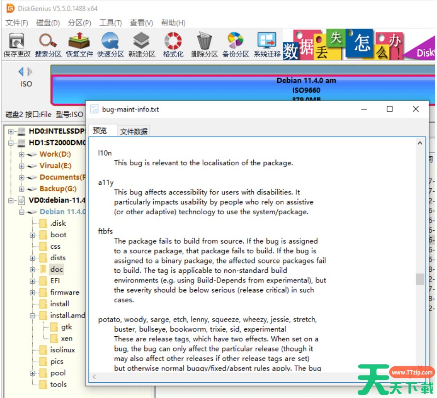Open the 分区(P) menu
437x398 pixels.
[79, 23]
